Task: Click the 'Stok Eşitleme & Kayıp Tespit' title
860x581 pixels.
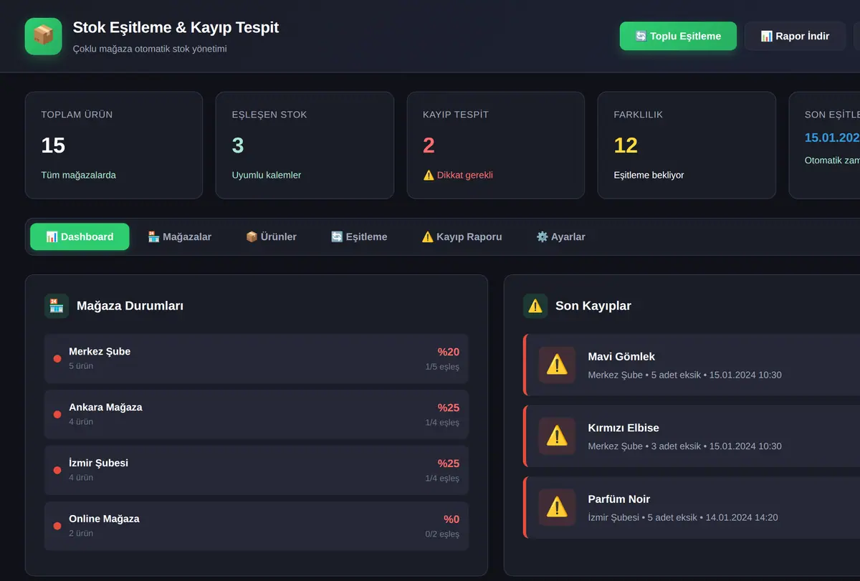Action: [176, 28]
